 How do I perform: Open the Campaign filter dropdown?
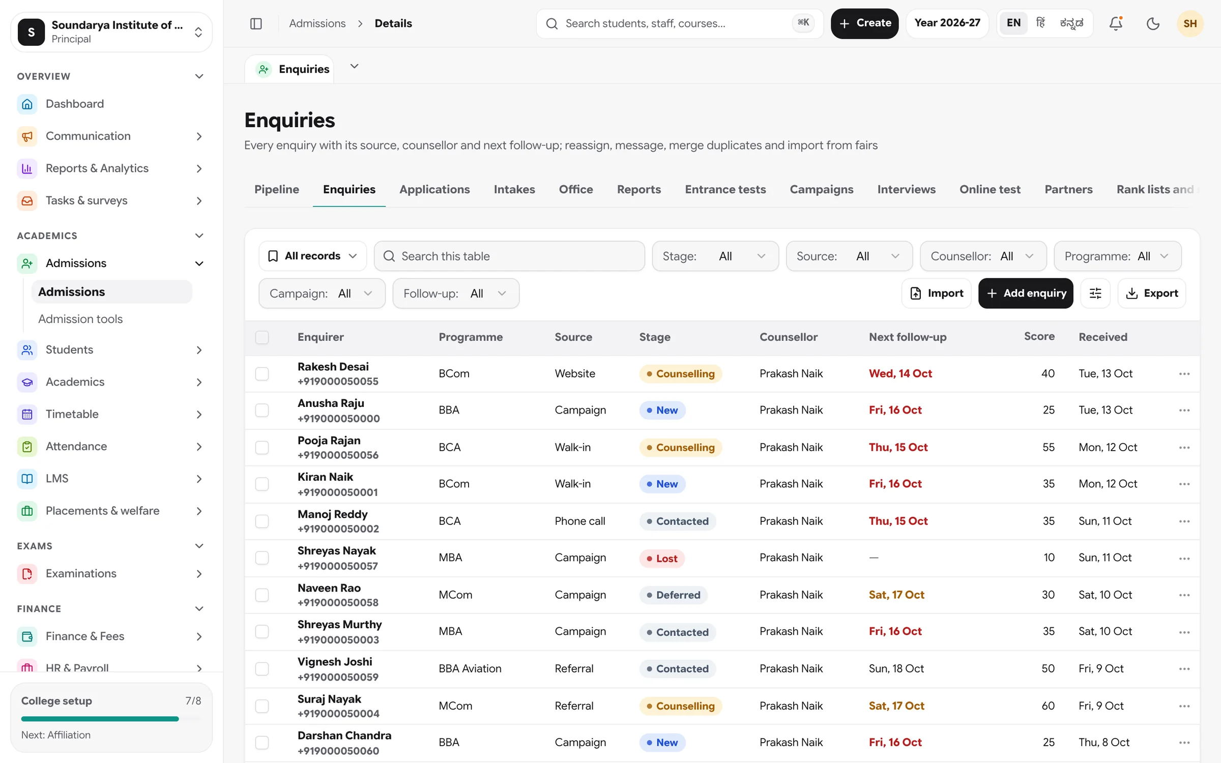tap(322, 293)
